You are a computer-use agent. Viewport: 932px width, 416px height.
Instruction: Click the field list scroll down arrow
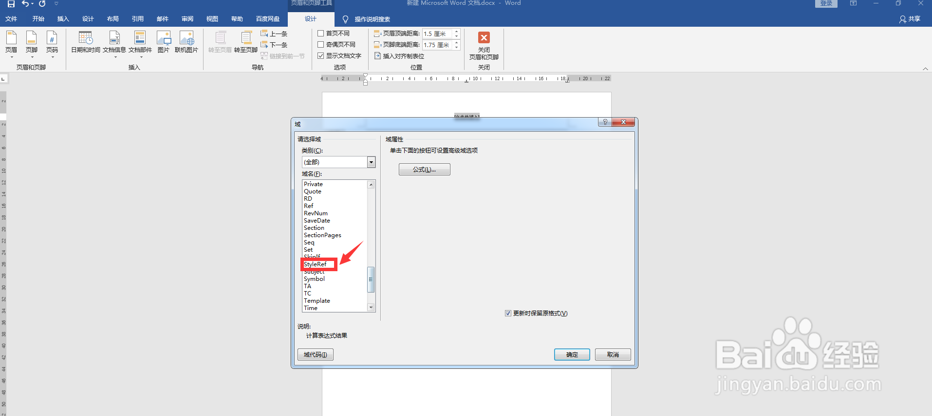pos(371,308)
